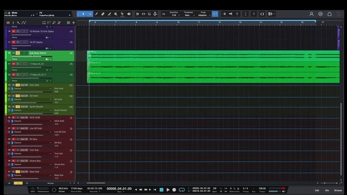Click the tempo value 108.00
Image resolution: width=347 pixels, height=195 pixels.
(262, 188)
